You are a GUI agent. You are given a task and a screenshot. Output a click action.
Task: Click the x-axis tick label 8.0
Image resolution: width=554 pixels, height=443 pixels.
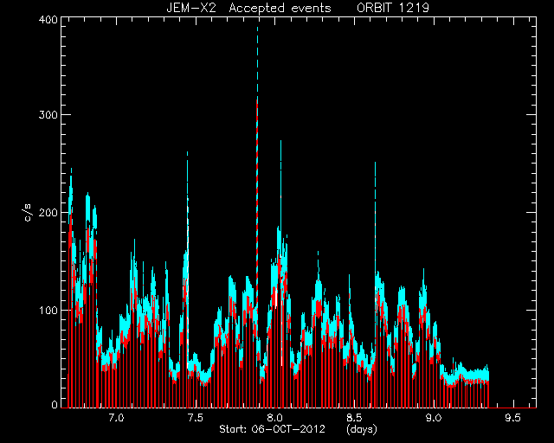[x=274, y=418]
